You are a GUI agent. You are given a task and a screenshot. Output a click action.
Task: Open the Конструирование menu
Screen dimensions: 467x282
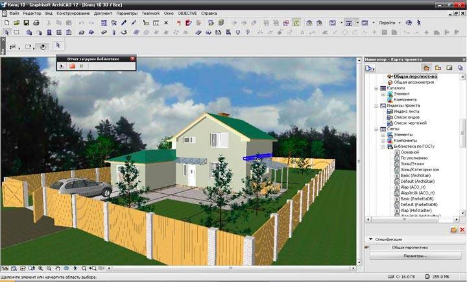pyautogui.click(x=73, y=14)
